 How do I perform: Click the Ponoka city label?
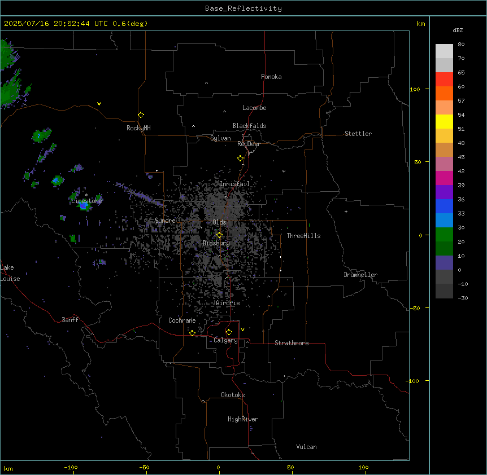point(271,77)
